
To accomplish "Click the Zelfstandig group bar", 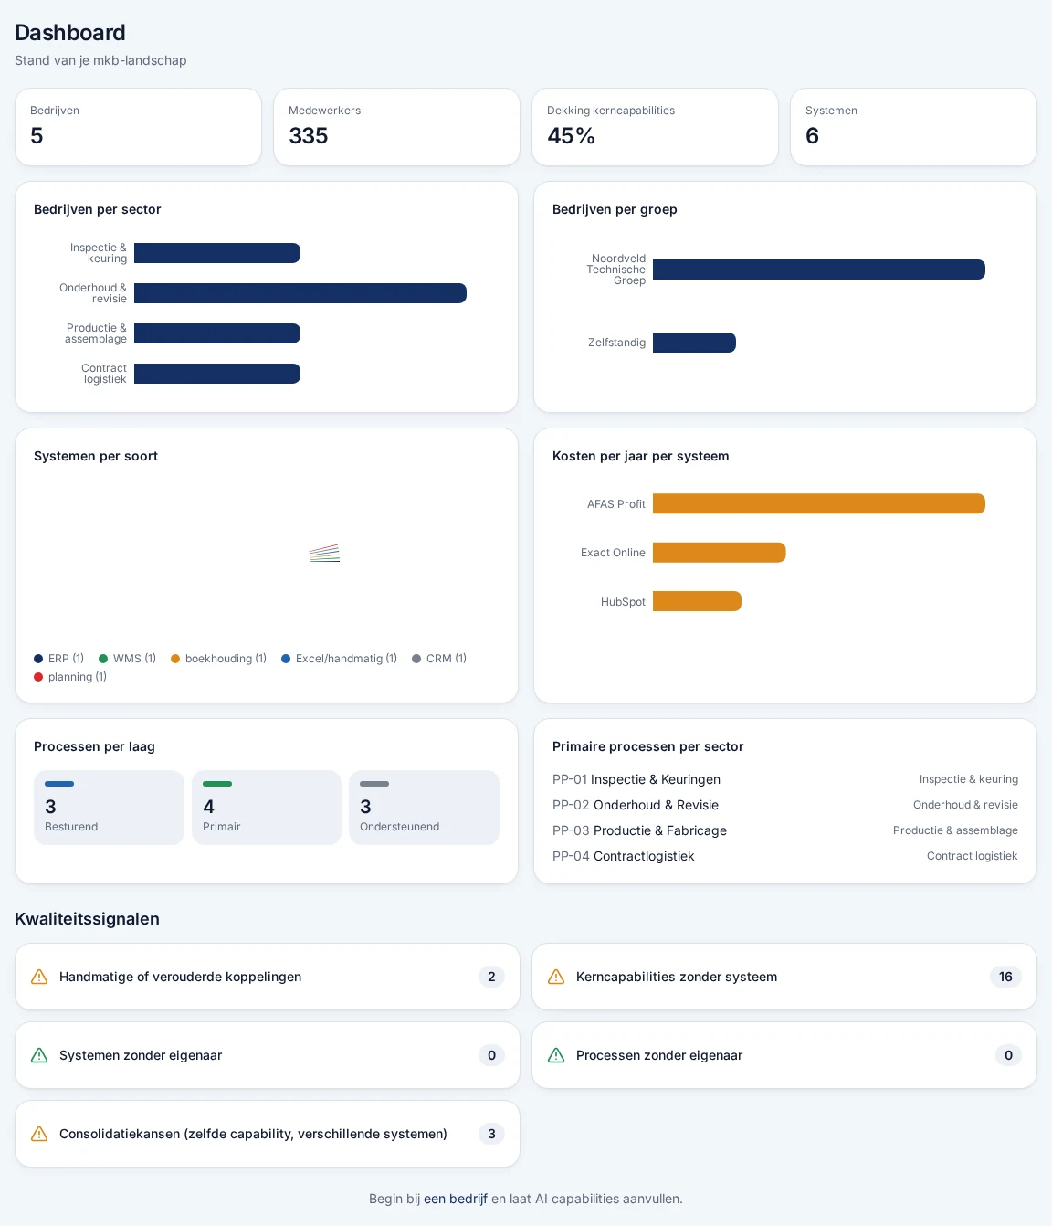I will (694, 343).
